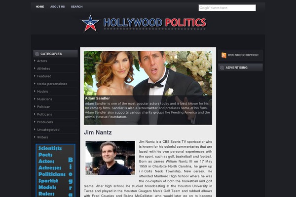Click the Biography banner ad in sidebar
Image resolution: width=296 pixels, height=197 pixels.
tap(55, 170)
